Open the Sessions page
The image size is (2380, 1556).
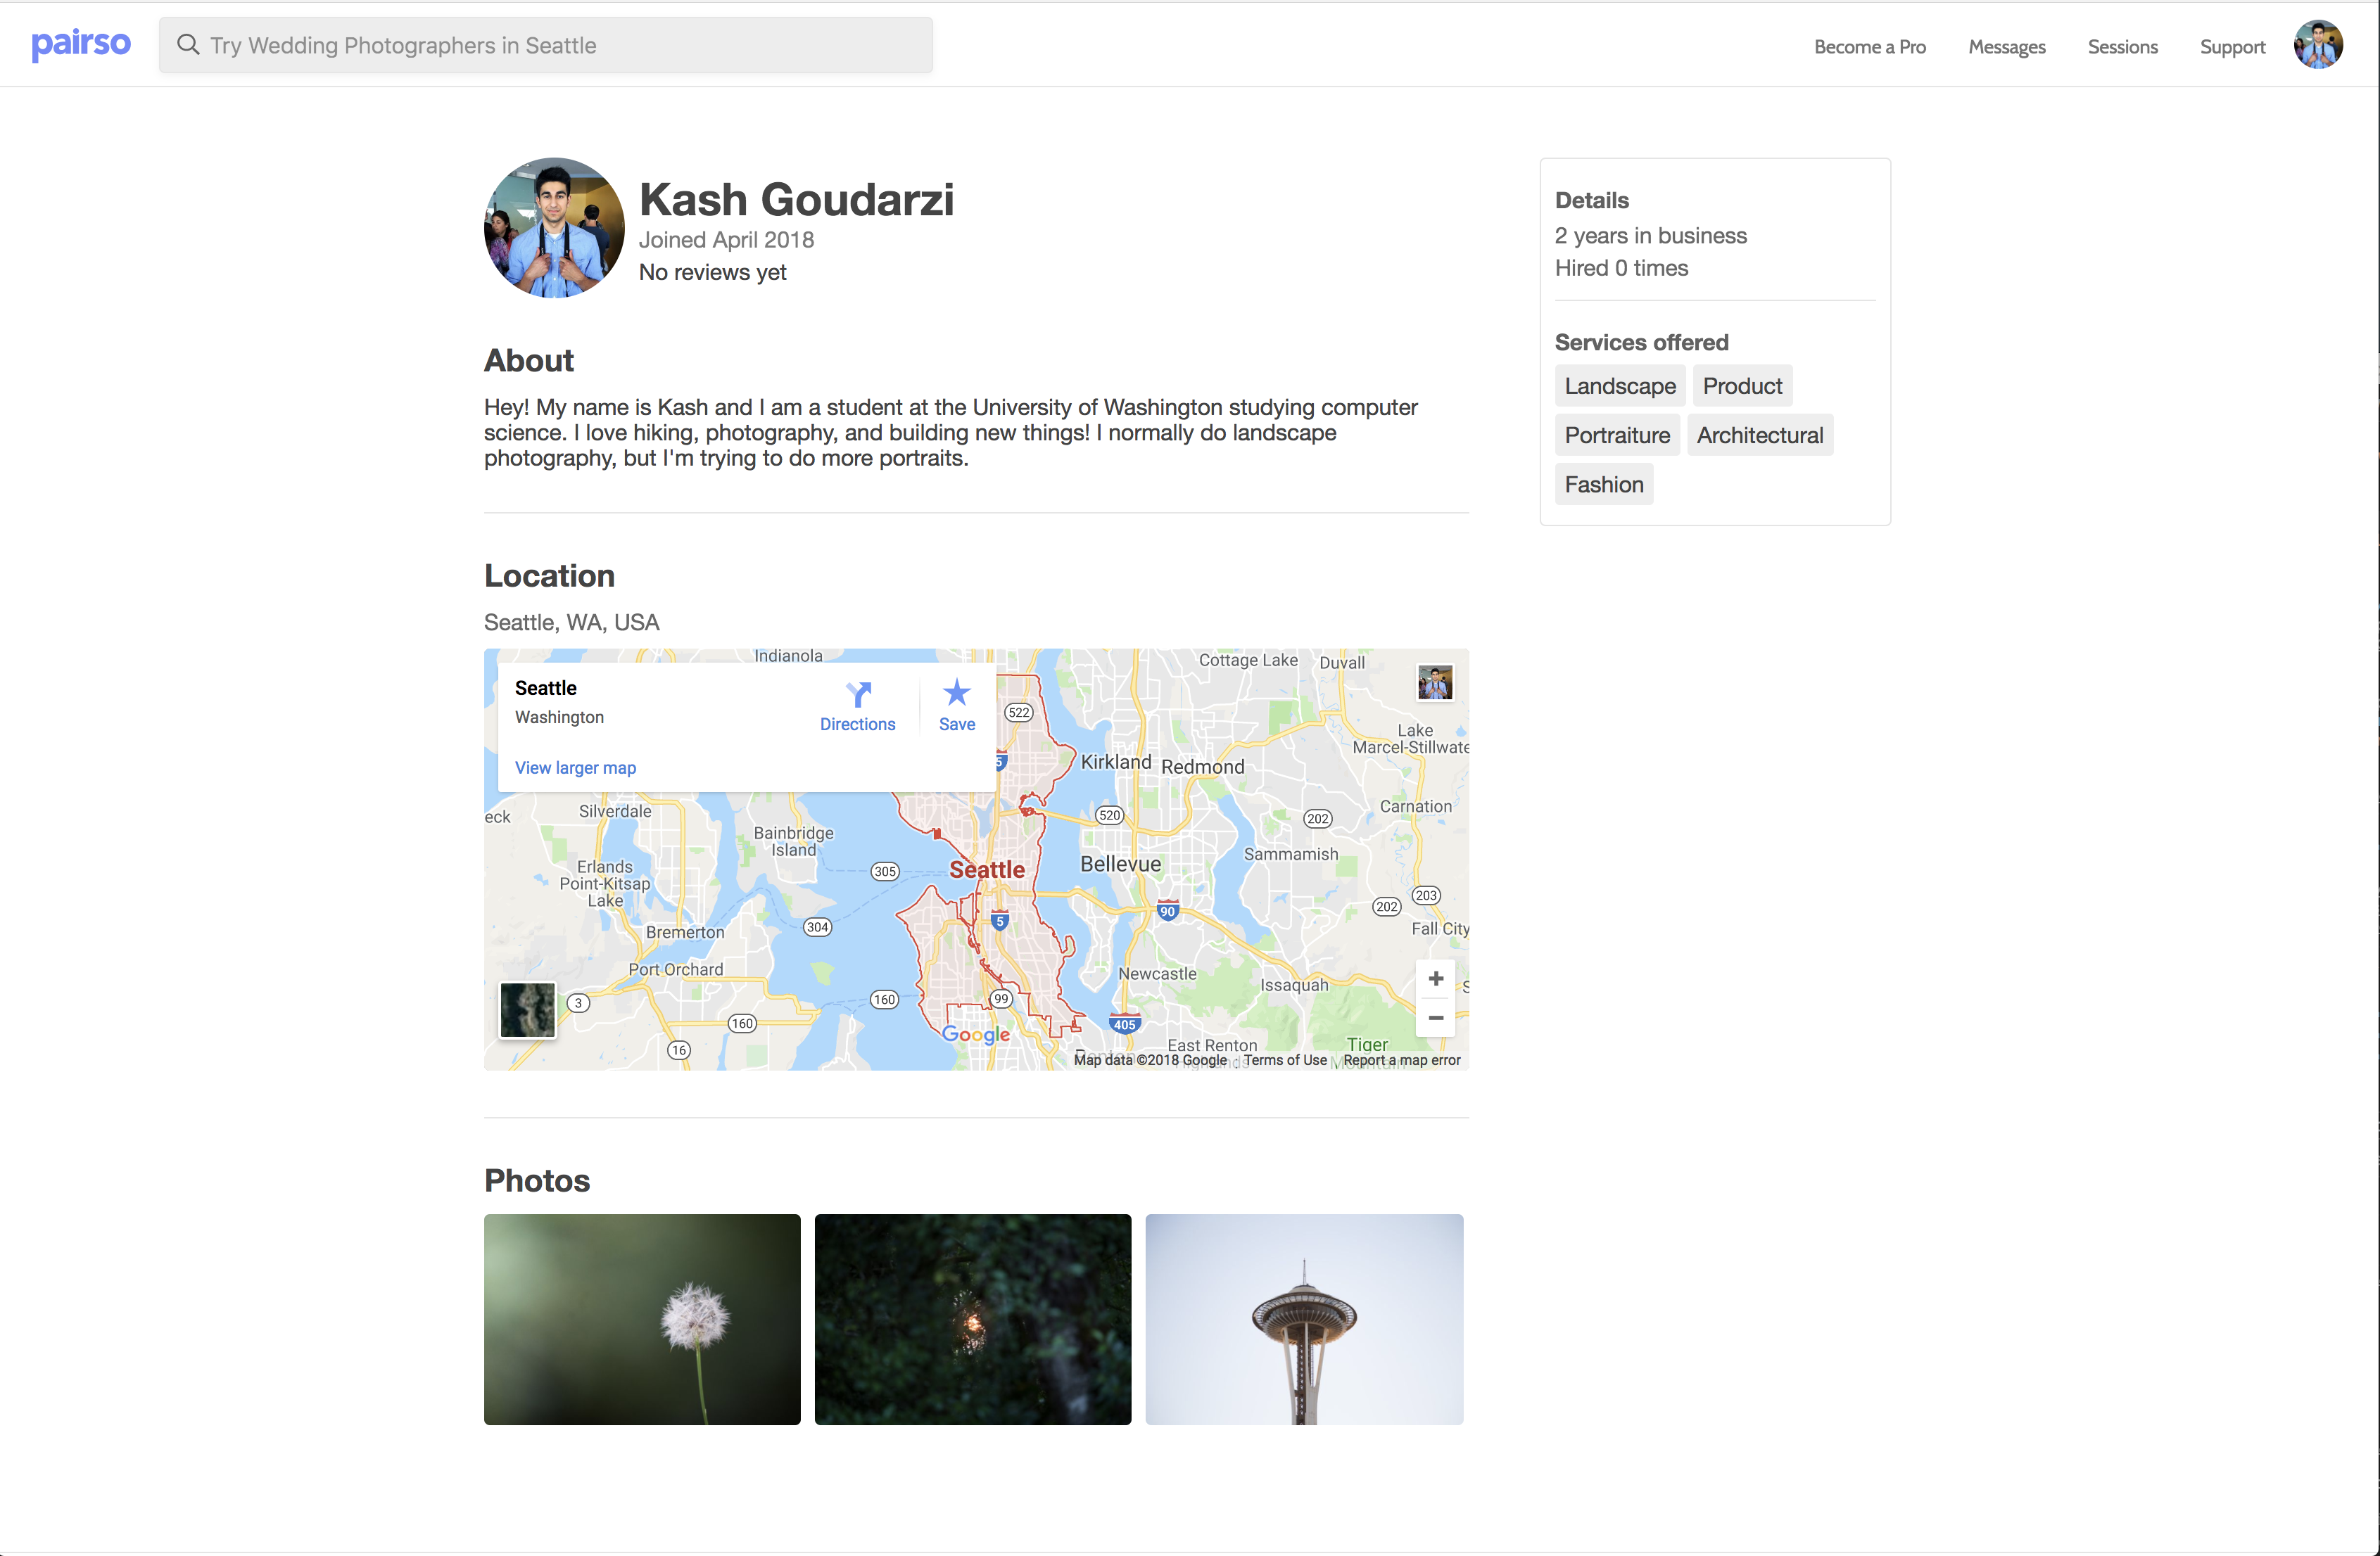point(2122,47)
